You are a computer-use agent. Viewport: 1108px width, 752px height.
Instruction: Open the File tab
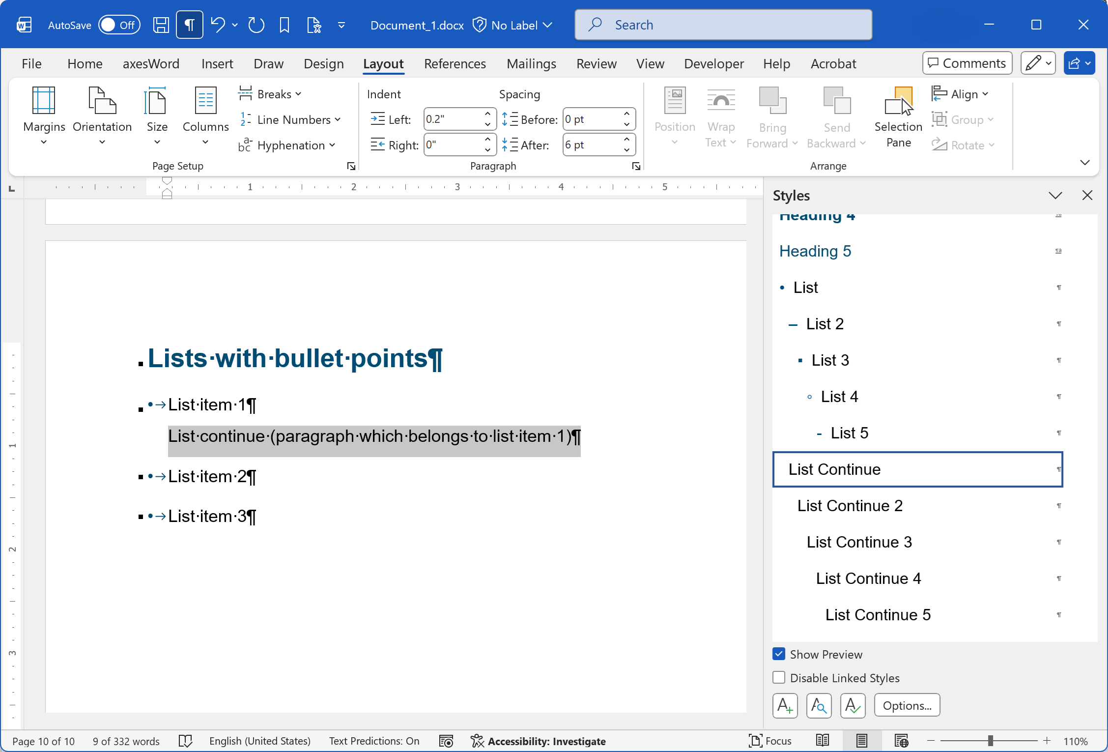tap(31, 63)
